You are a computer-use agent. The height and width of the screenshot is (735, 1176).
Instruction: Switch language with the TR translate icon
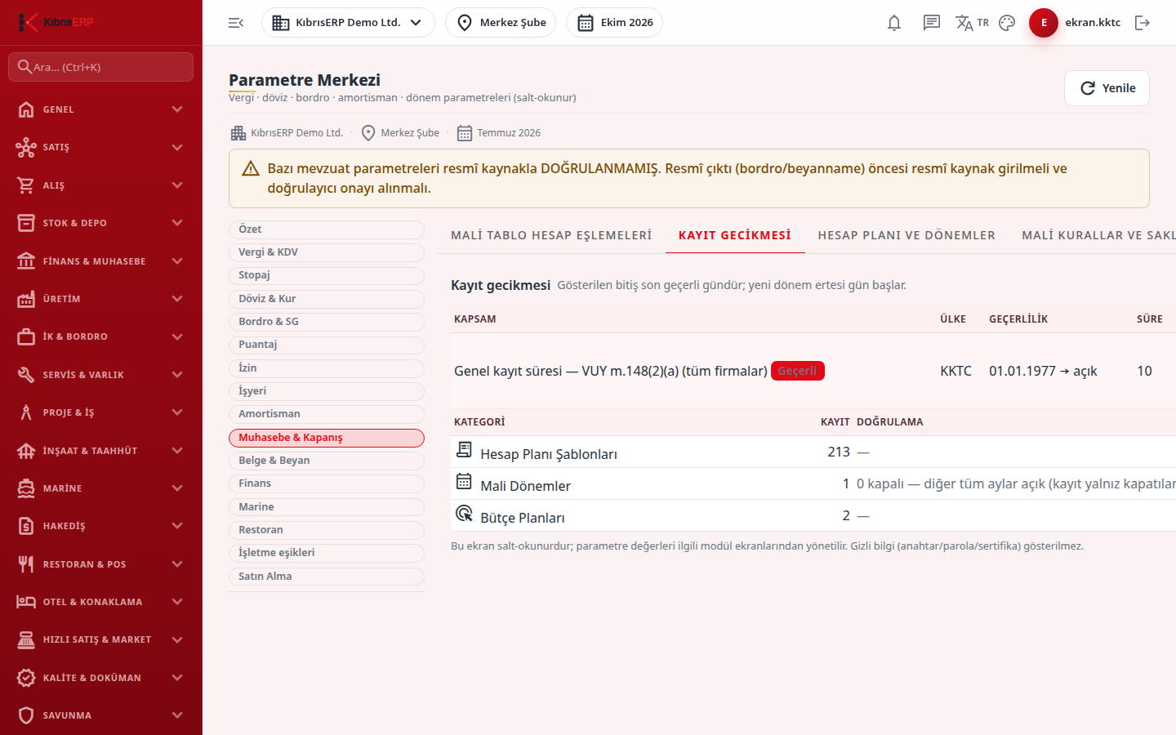click(x=972, y=23)
